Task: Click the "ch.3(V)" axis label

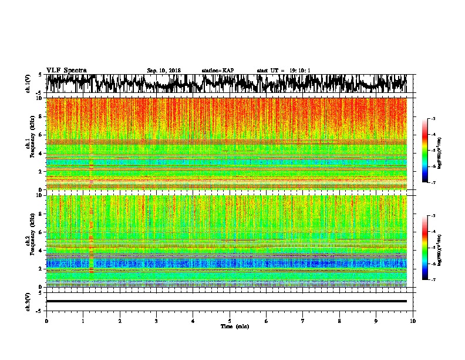Action: tap(28, 302)
